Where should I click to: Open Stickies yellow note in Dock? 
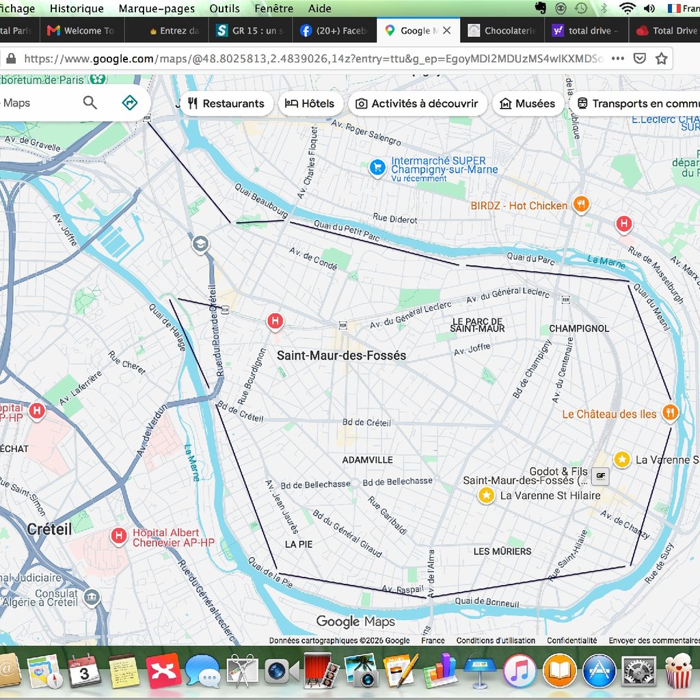pyautogui.click(x=124, y=672)
